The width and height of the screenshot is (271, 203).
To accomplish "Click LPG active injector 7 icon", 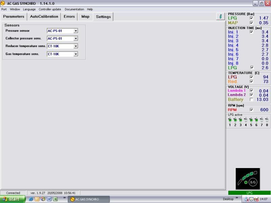I will click(x=262, y=120).
